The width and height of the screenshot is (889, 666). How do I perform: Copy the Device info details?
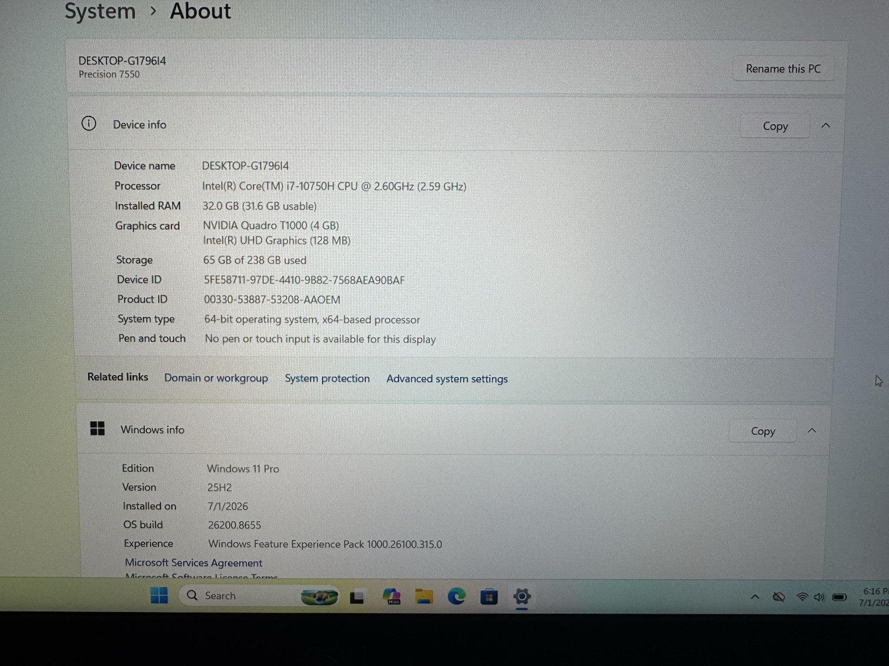[x=775, y=127]
